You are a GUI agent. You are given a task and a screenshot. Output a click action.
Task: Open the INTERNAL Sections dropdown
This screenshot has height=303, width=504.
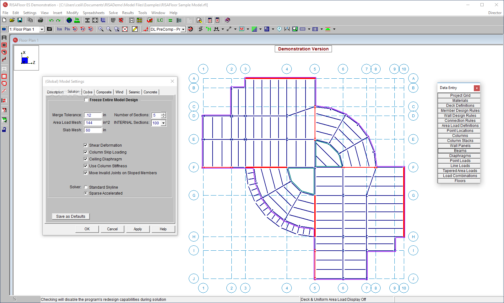pos(163,123)
